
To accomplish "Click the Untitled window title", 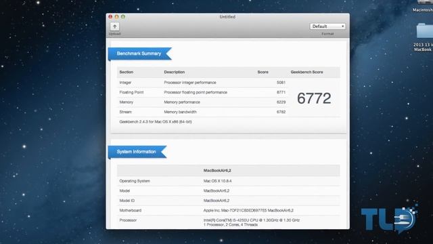I will coord(227,17).
